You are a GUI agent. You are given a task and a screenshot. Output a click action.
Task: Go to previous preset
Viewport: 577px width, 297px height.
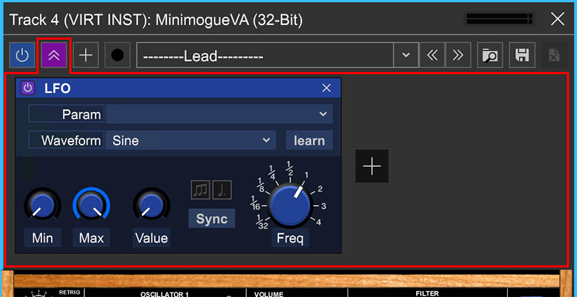click(x=432, y=55)
